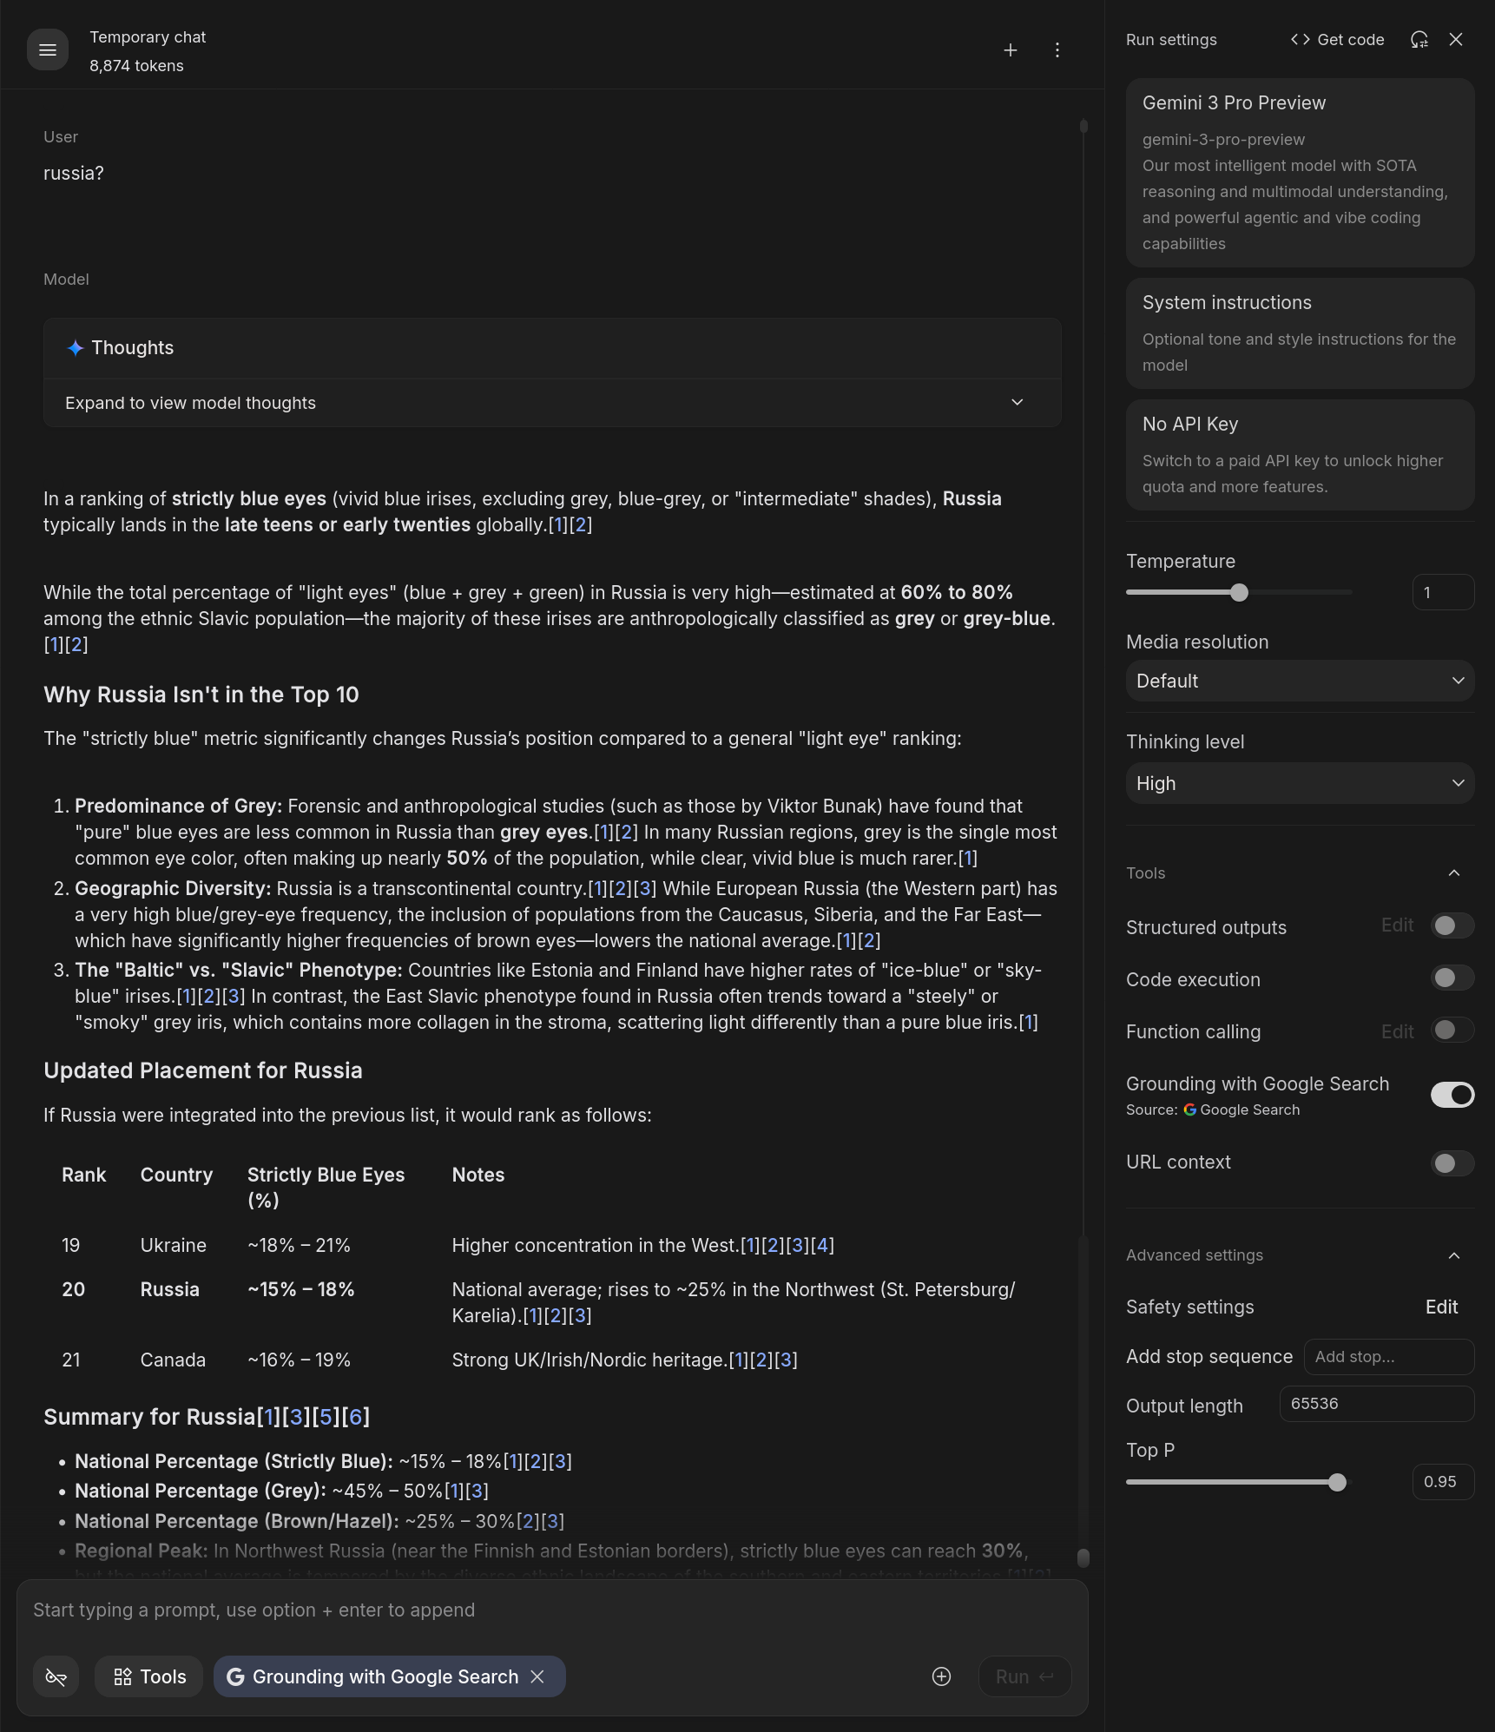The image size is (1495, 1732).
Task: Open the Tools button in prompt bar
Action: click(149, 1677)
